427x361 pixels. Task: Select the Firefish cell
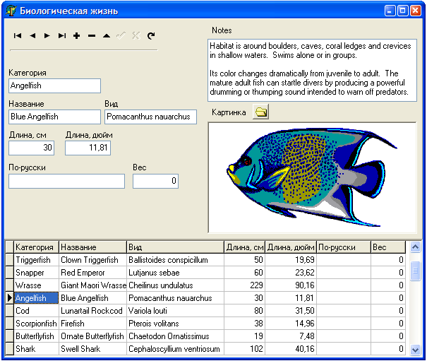click(x=93, y=324)
